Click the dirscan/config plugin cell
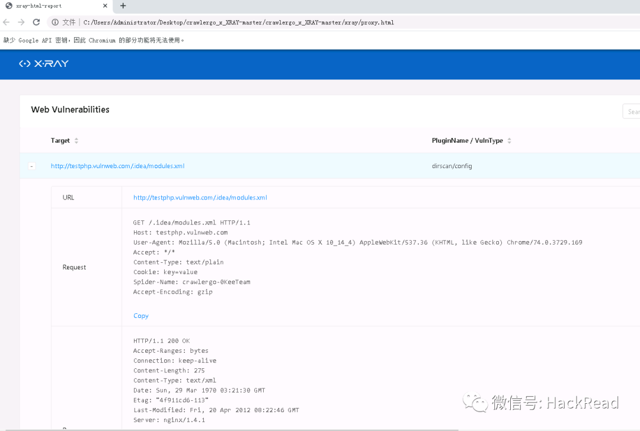Viewport: 640px width, 431px height. pos(452,166)
